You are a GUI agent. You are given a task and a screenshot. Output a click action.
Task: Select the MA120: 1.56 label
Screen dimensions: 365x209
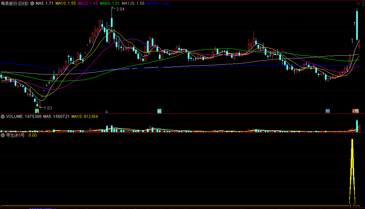tap(133, 3)
